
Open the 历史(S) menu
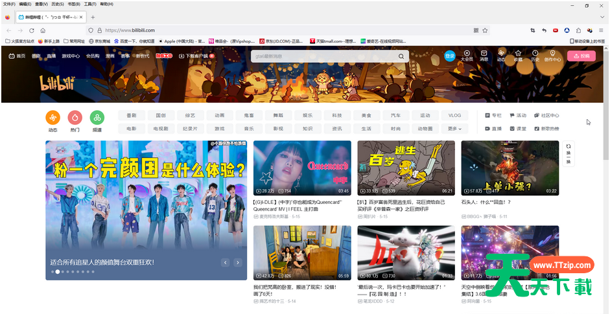[58, 5]
